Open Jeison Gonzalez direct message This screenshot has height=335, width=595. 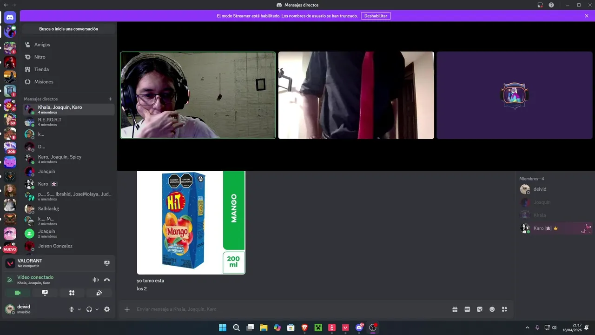[69, 246]
